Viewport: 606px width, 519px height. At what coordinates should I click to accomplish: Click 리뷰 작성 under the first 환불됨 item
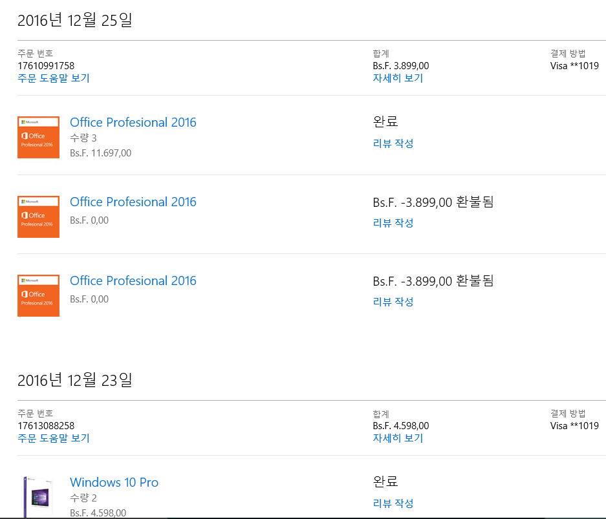[x=393, y=223]
